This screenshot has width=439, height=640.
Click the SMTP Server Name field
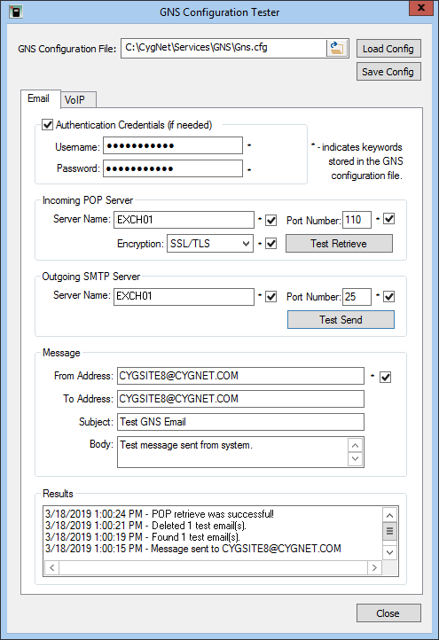pyautogui.click(x=184, y=296)
